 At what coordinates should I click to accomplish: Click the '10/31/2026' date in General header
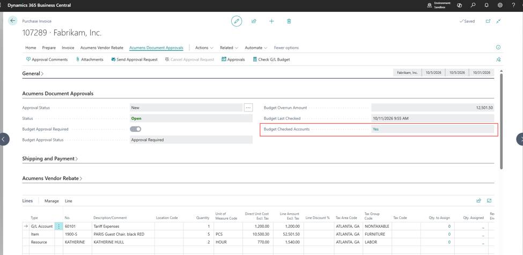(x=481, y=72)
